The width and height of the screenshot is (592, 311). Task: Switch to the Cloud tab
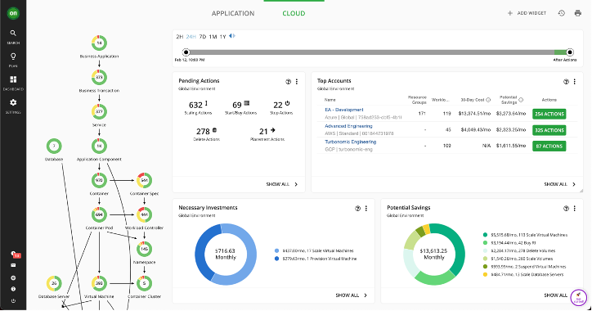coord(294,14)
